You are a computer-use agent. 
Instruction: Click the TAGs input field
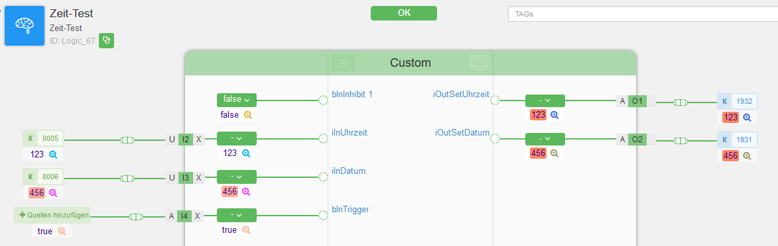pos(643,14)
